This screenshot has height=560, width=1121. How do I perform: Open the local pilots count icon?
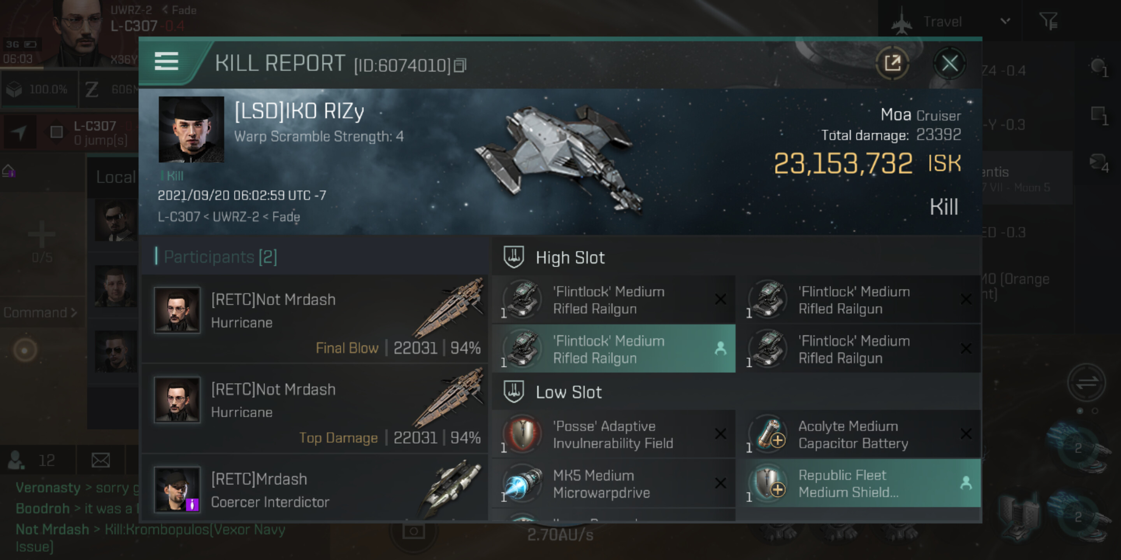(16, 460)
